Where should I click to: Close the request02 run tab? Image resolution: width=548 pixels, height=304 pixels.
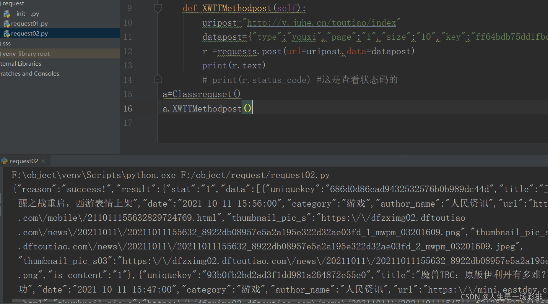click(x=43, y=161)
